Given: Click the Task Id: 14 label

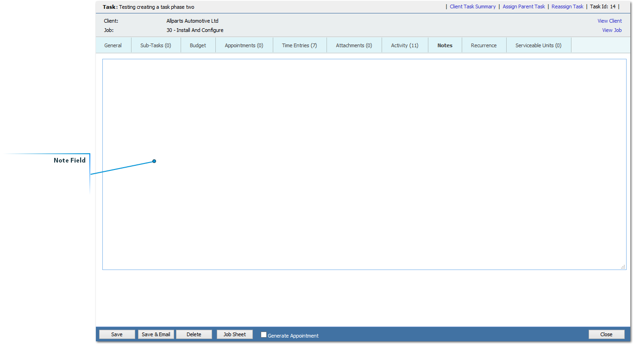Looking at the screenshot, I should (x=603, y=6).
